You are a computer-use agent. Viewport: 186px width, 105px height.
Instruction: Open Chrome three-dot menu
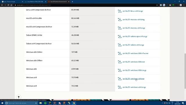pyautogui.click(x=184, y=5)
